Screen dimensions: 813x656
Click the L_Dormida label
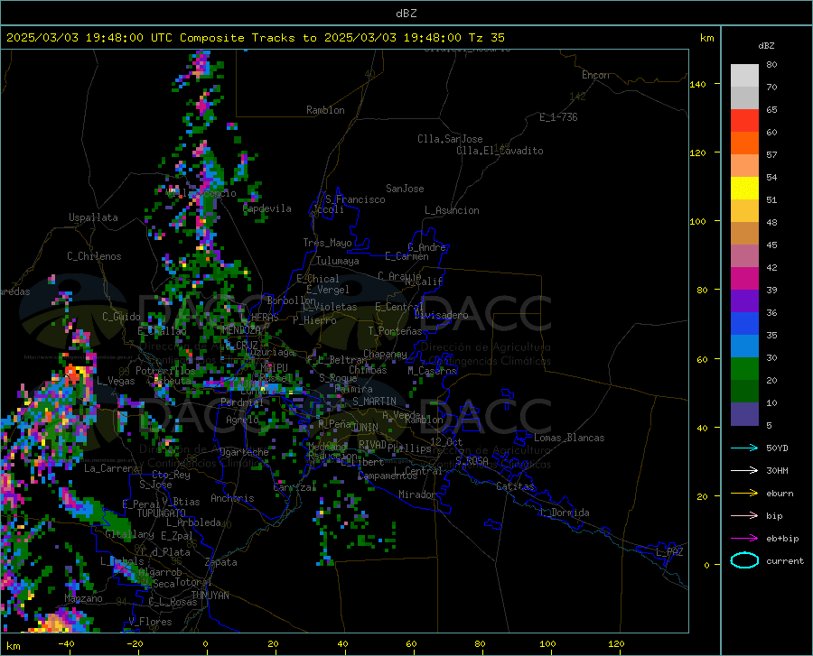click(564, 513)
